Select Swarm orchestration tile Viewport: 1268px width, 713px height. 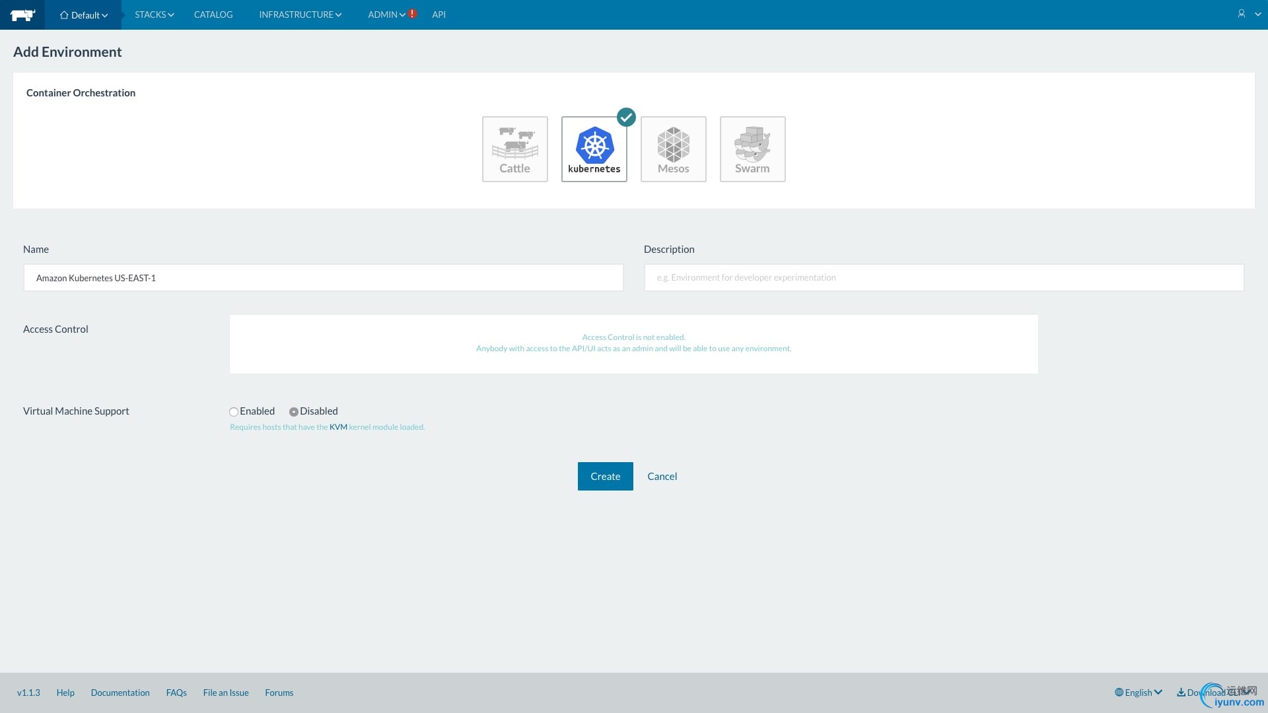[x=753, y=149]
